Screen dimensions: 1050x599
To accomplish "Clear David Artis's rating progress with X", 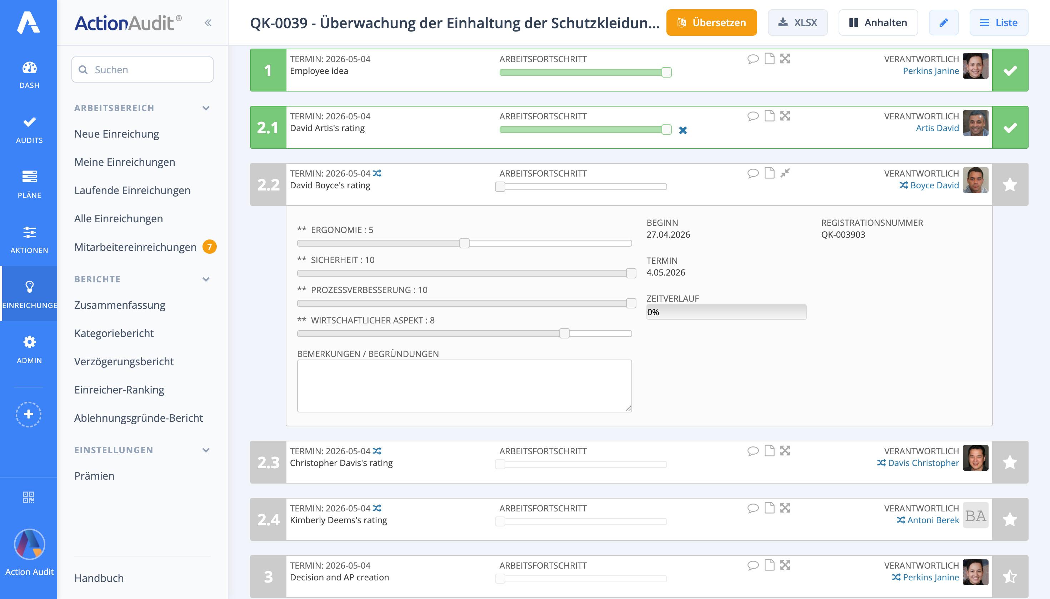I will pos(683,130).
